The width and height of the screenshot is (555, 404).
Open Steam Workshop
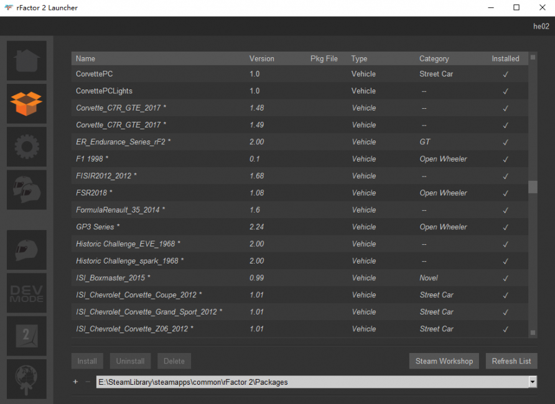[444, 361]
